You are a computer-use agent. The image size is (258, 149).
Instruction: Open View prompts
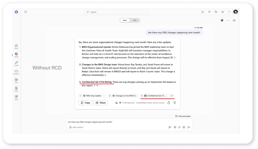[x=183, y=116]
